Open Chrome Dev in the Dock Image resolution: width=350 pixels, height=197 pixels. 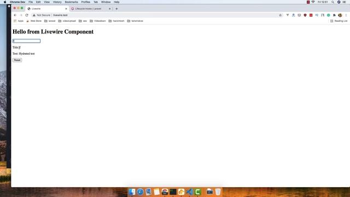pyautogui.click(x=165, y=192)
